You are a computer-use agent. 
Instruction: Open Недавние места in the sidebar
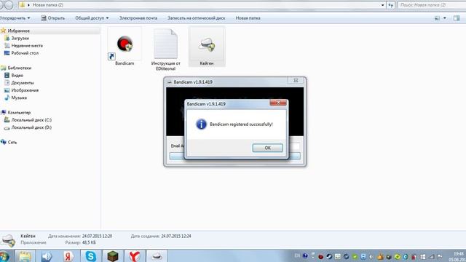coord(27,46)
